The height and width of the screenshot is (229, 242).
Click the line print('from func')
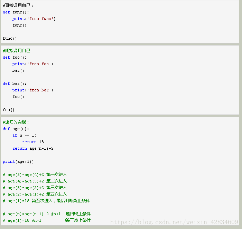[x=34, y=19]
